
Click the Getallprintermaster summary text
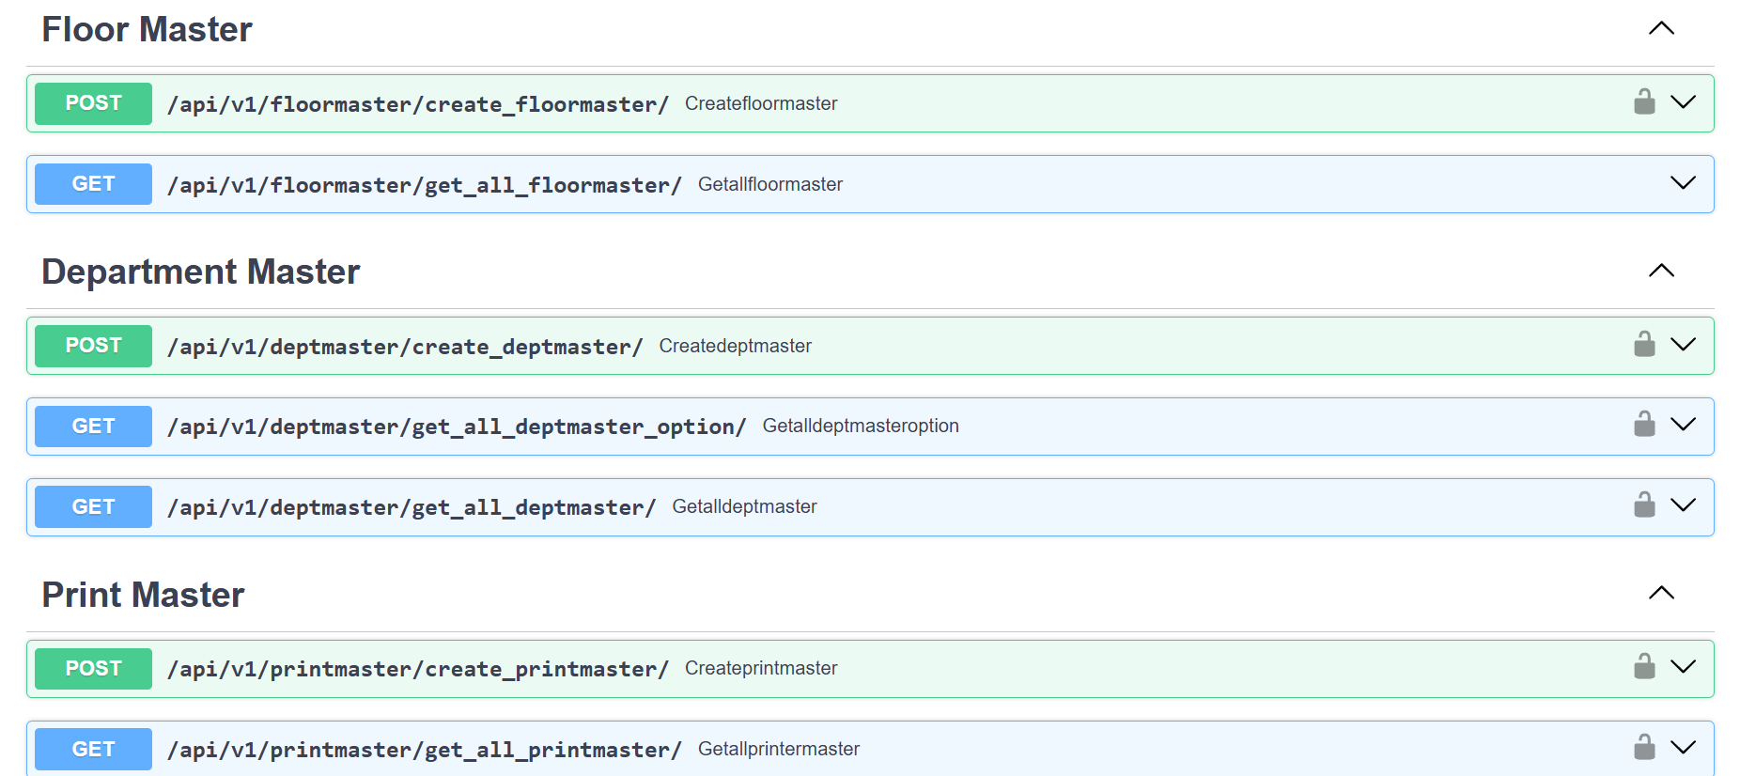(x=778, y=749)
